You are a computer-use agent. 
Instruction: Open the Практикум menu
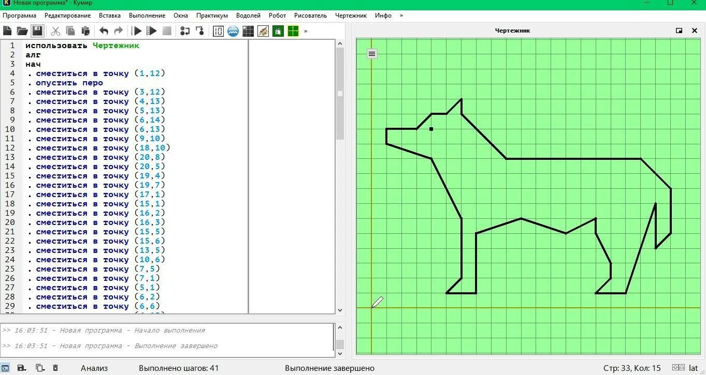click(x=212, y=16)
